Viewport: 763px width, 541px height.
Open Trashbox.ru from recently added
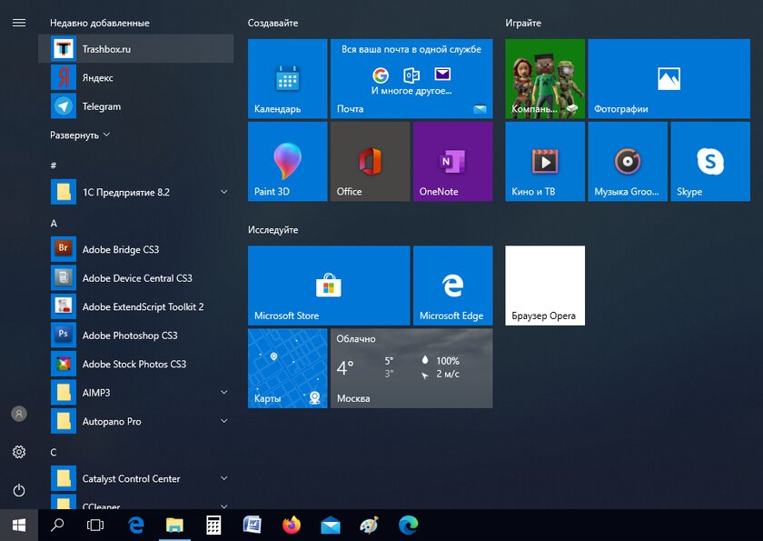[135, 49]
